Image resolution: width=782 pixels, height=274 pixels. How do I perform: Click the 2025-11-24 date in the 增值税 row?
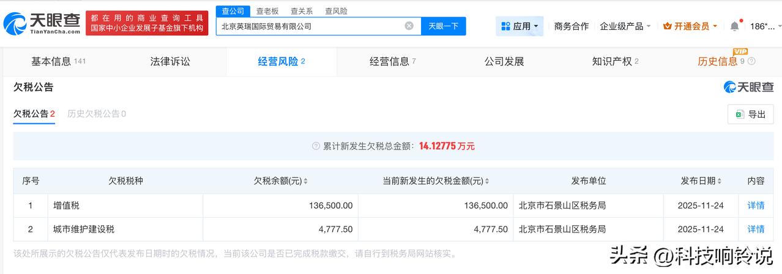701,206
